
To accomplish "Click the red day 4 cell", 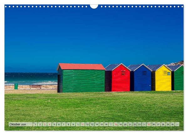I will coord(49,124).
